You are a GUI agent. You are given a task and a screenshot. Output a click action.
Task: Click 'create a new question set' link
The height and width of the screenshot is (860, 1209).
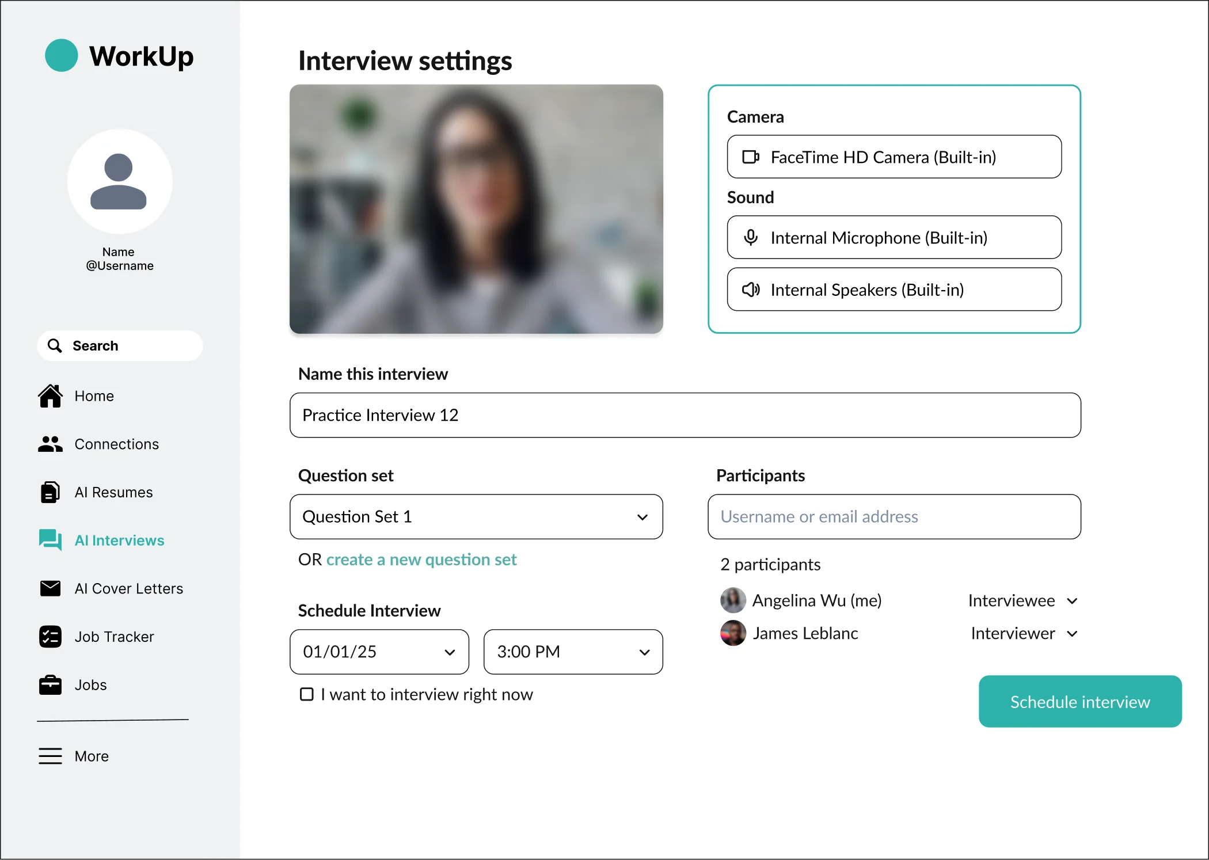(421, 559)
